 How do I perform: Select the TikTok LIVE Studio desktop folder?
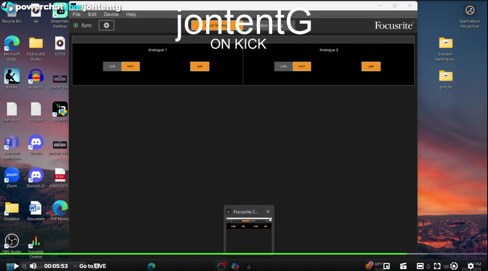[x=36, y=49]
